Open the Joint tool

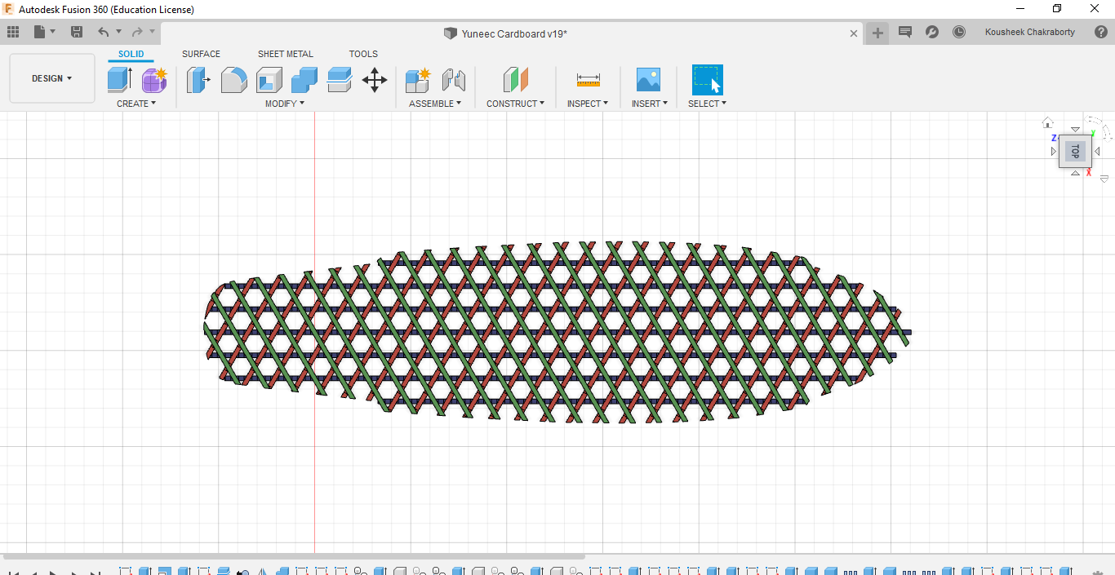click(x=454, y=79)
